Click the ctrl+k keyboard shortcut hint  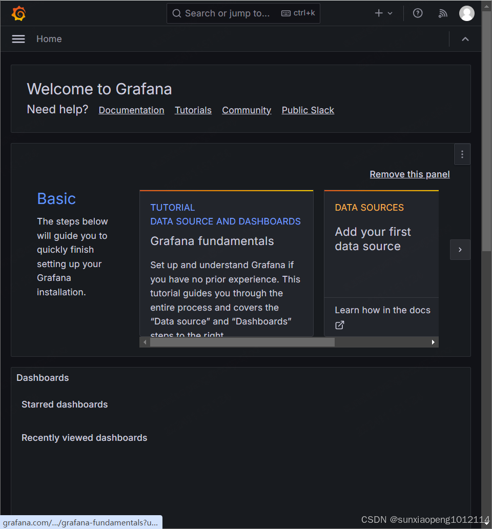pos(298,13)
